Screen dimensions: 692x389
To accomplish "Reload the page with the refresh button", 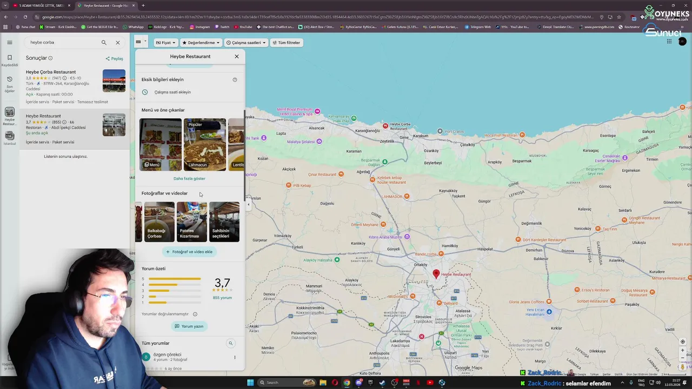I will 25,17.
